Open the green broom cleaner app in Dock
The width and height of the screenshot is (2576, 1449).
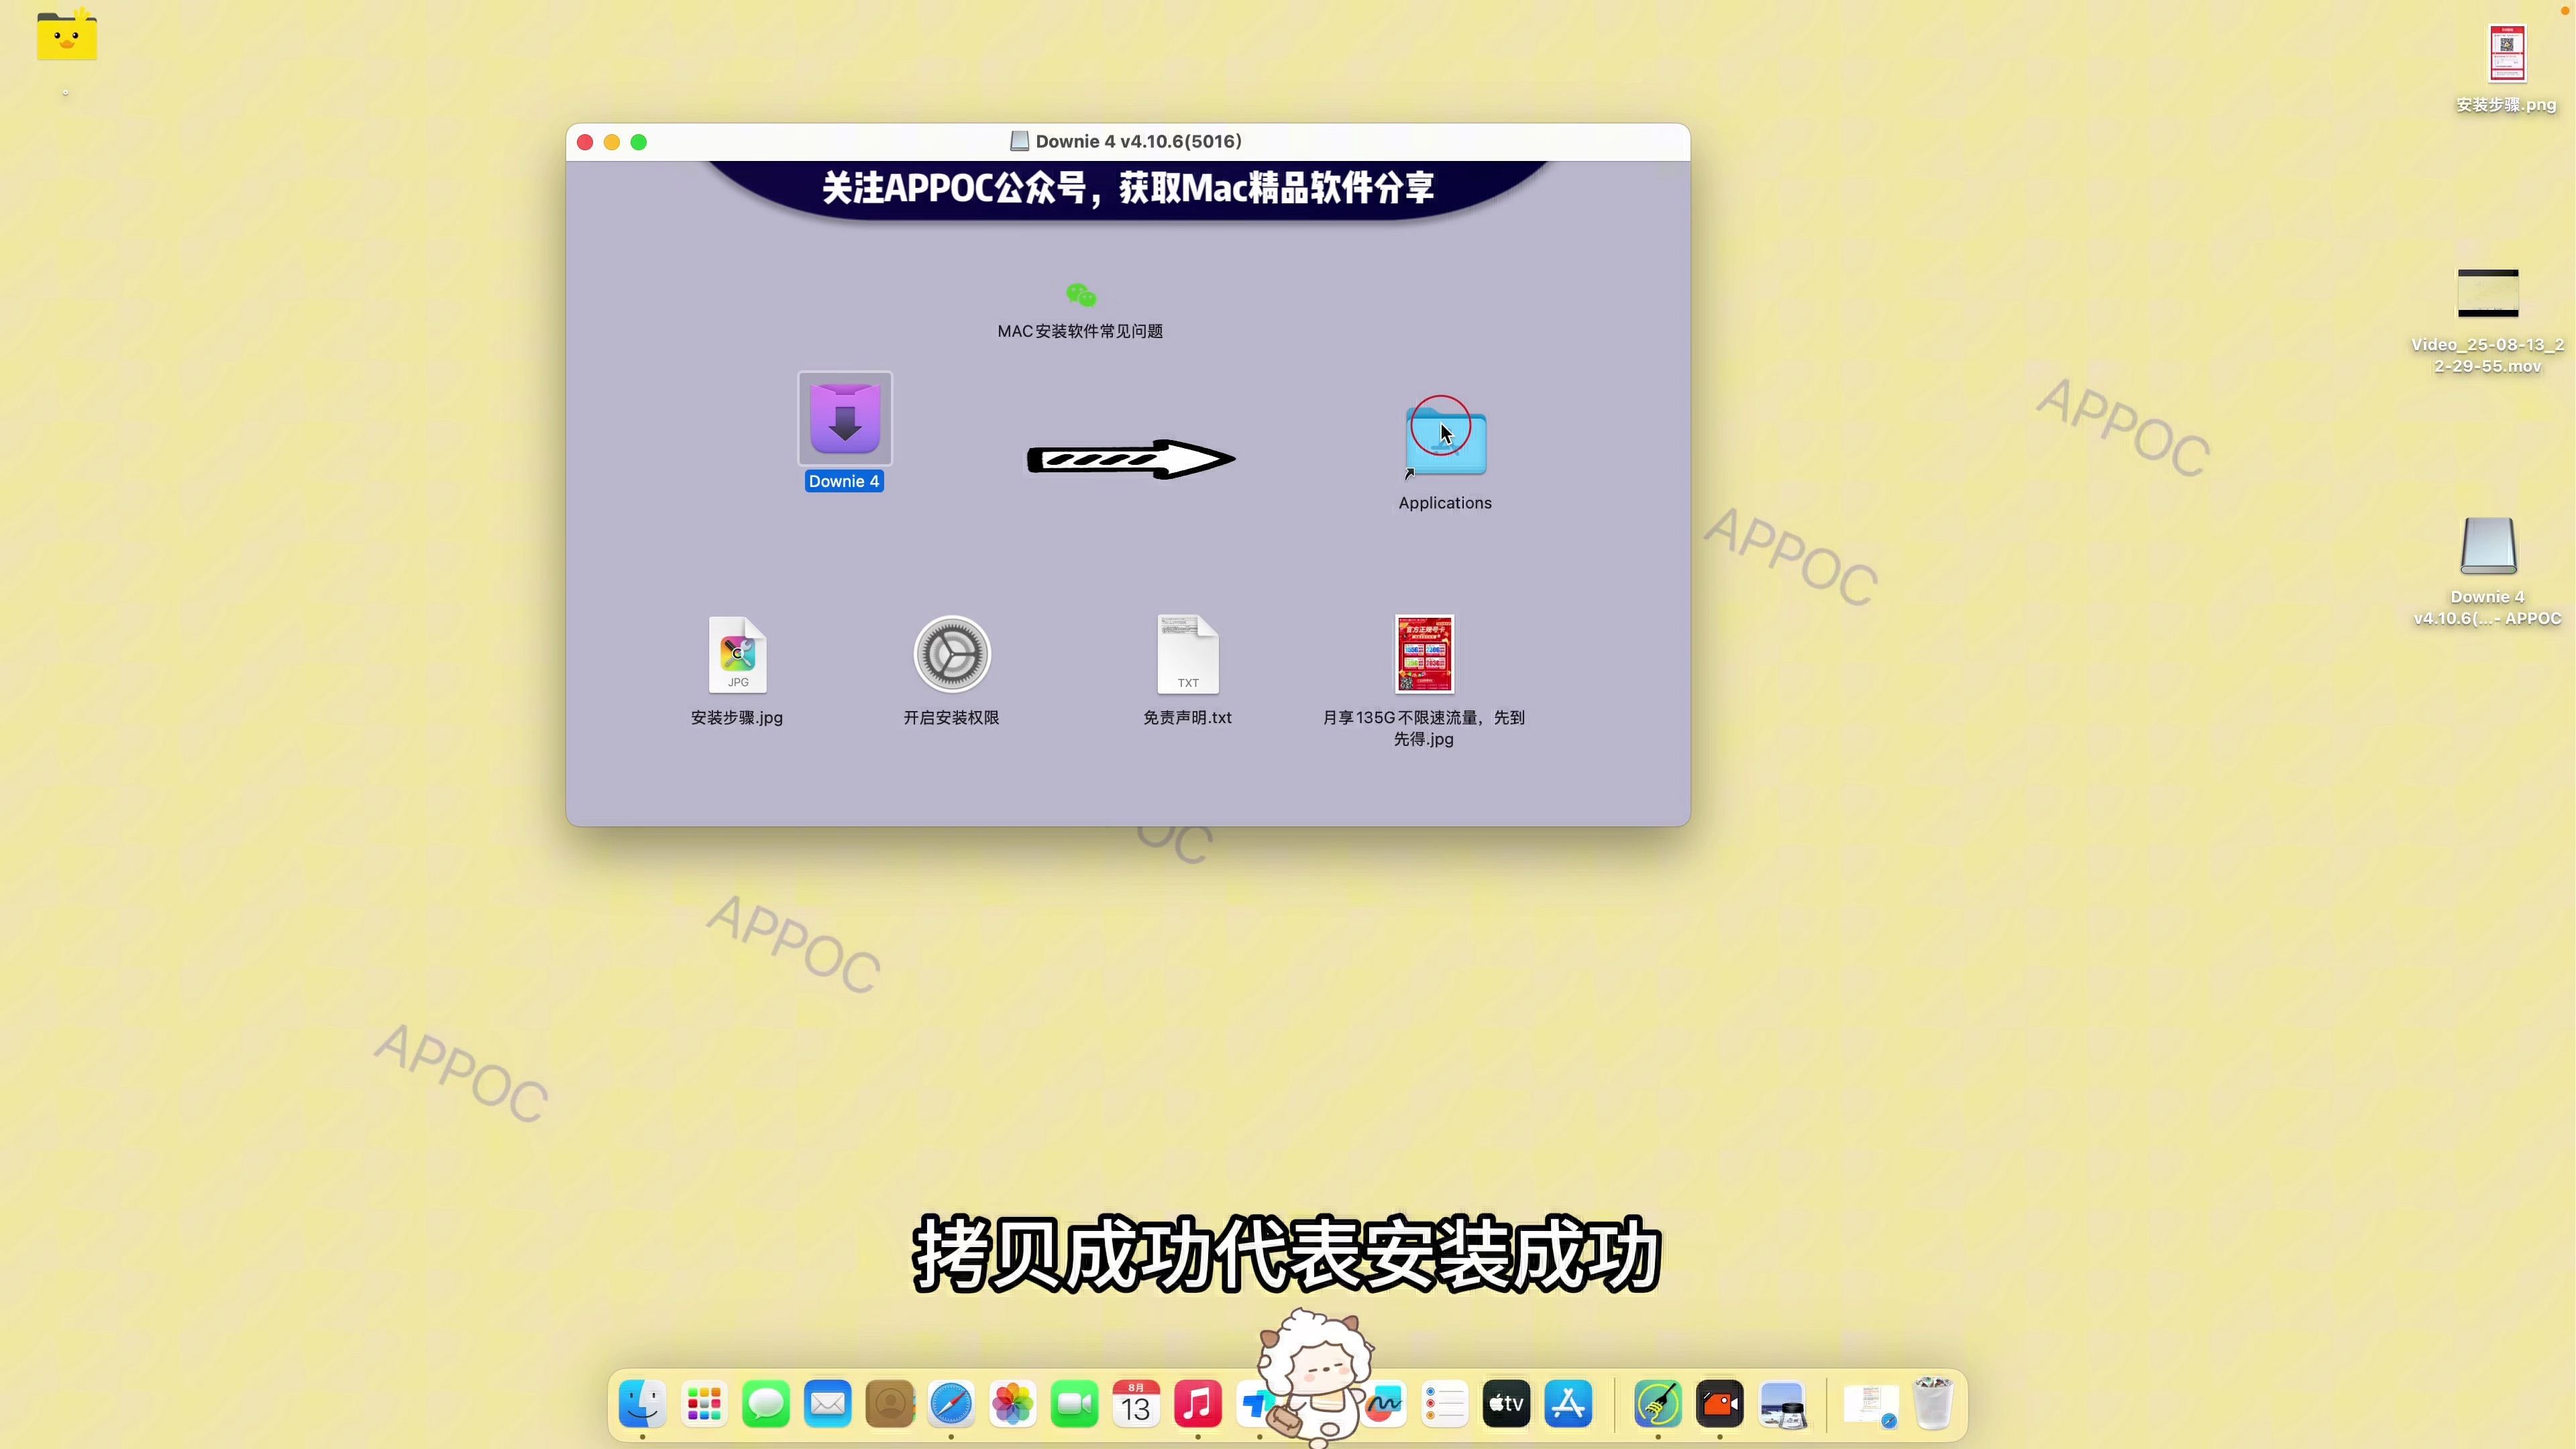[1658, 1404]
